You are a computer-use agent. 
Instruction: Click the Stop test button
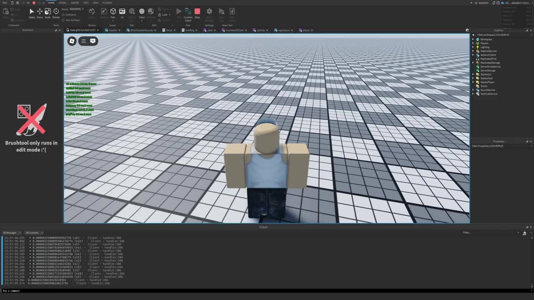pos(197,13)
